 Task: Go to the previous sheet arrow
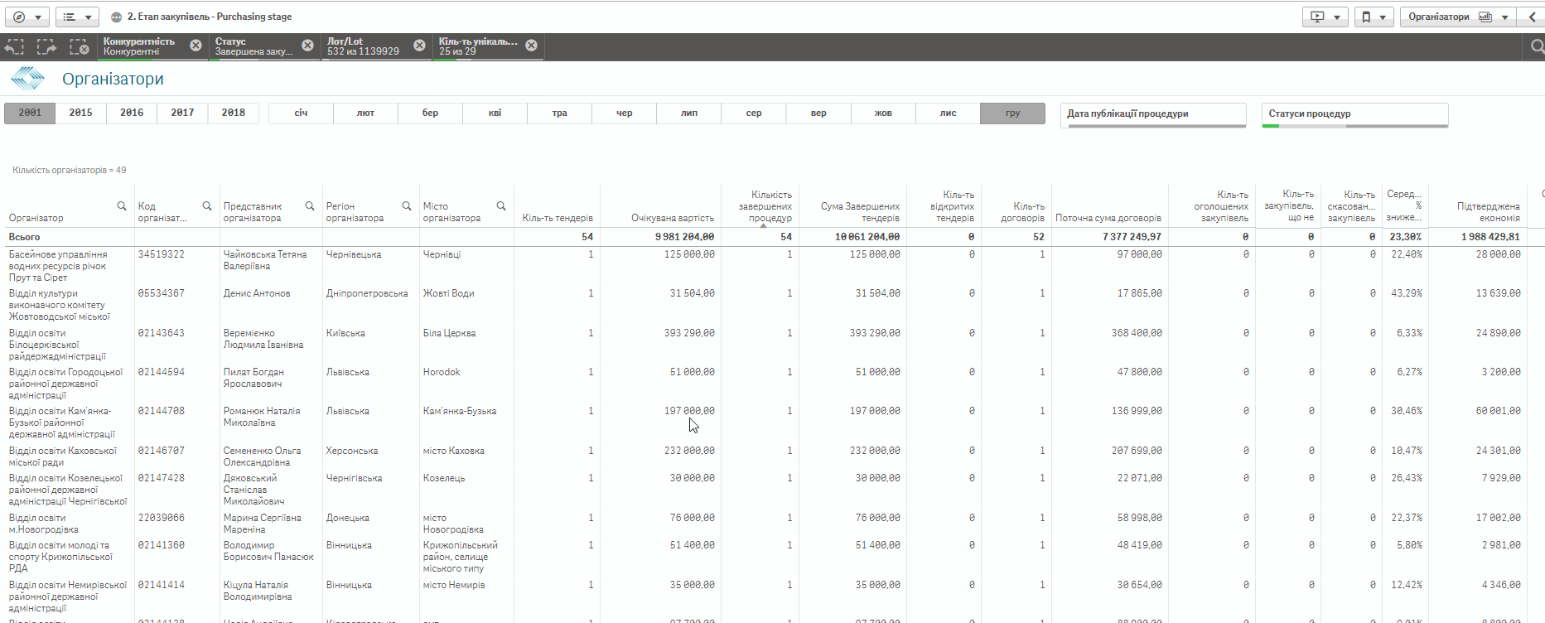1533,17
